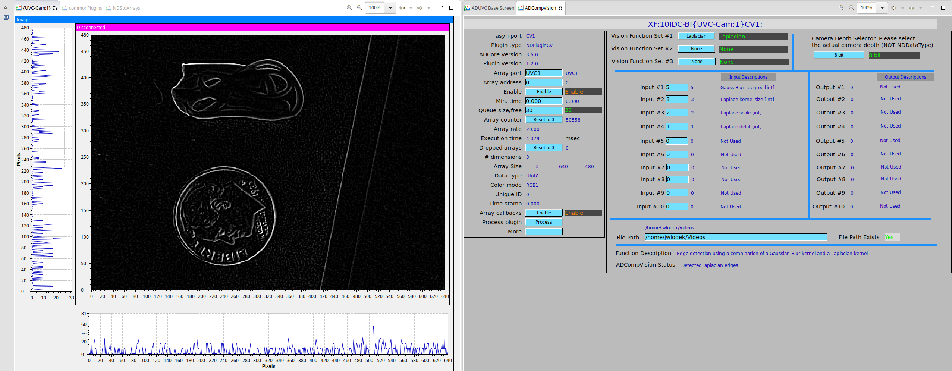Expand back-history dropdown arrow in left panel
This screenshot has height=371, width=952.
(x=411, y=8)
